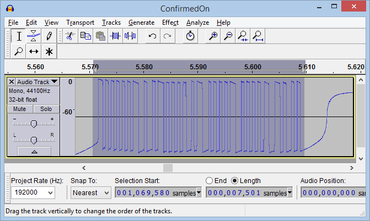Click the vertical scale 0 label
370x221 pixels.
coord(70,82)
